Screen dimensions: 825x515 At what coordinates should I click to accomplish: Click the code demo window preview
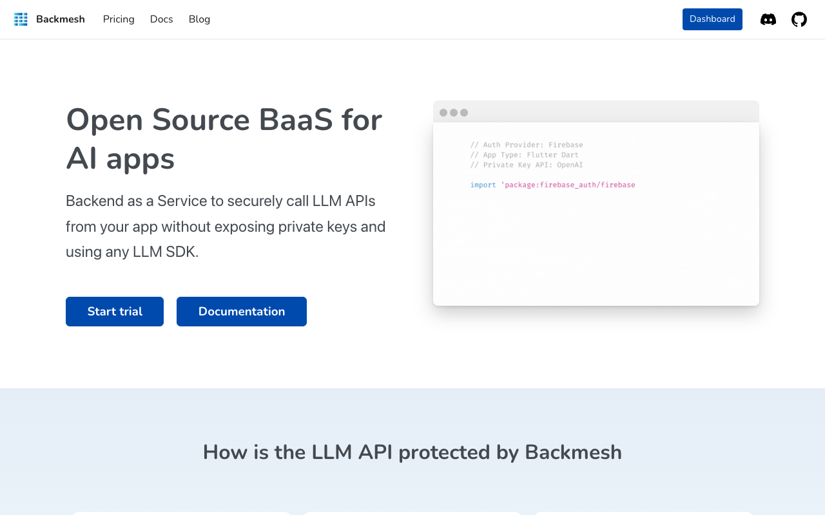pyautogui.click(x=596, y=203)
